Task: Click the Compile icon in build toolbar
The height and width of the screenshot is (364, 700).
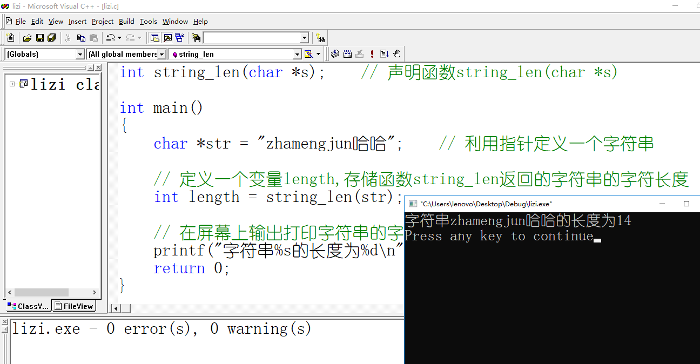Action: (x=335, y=54)
